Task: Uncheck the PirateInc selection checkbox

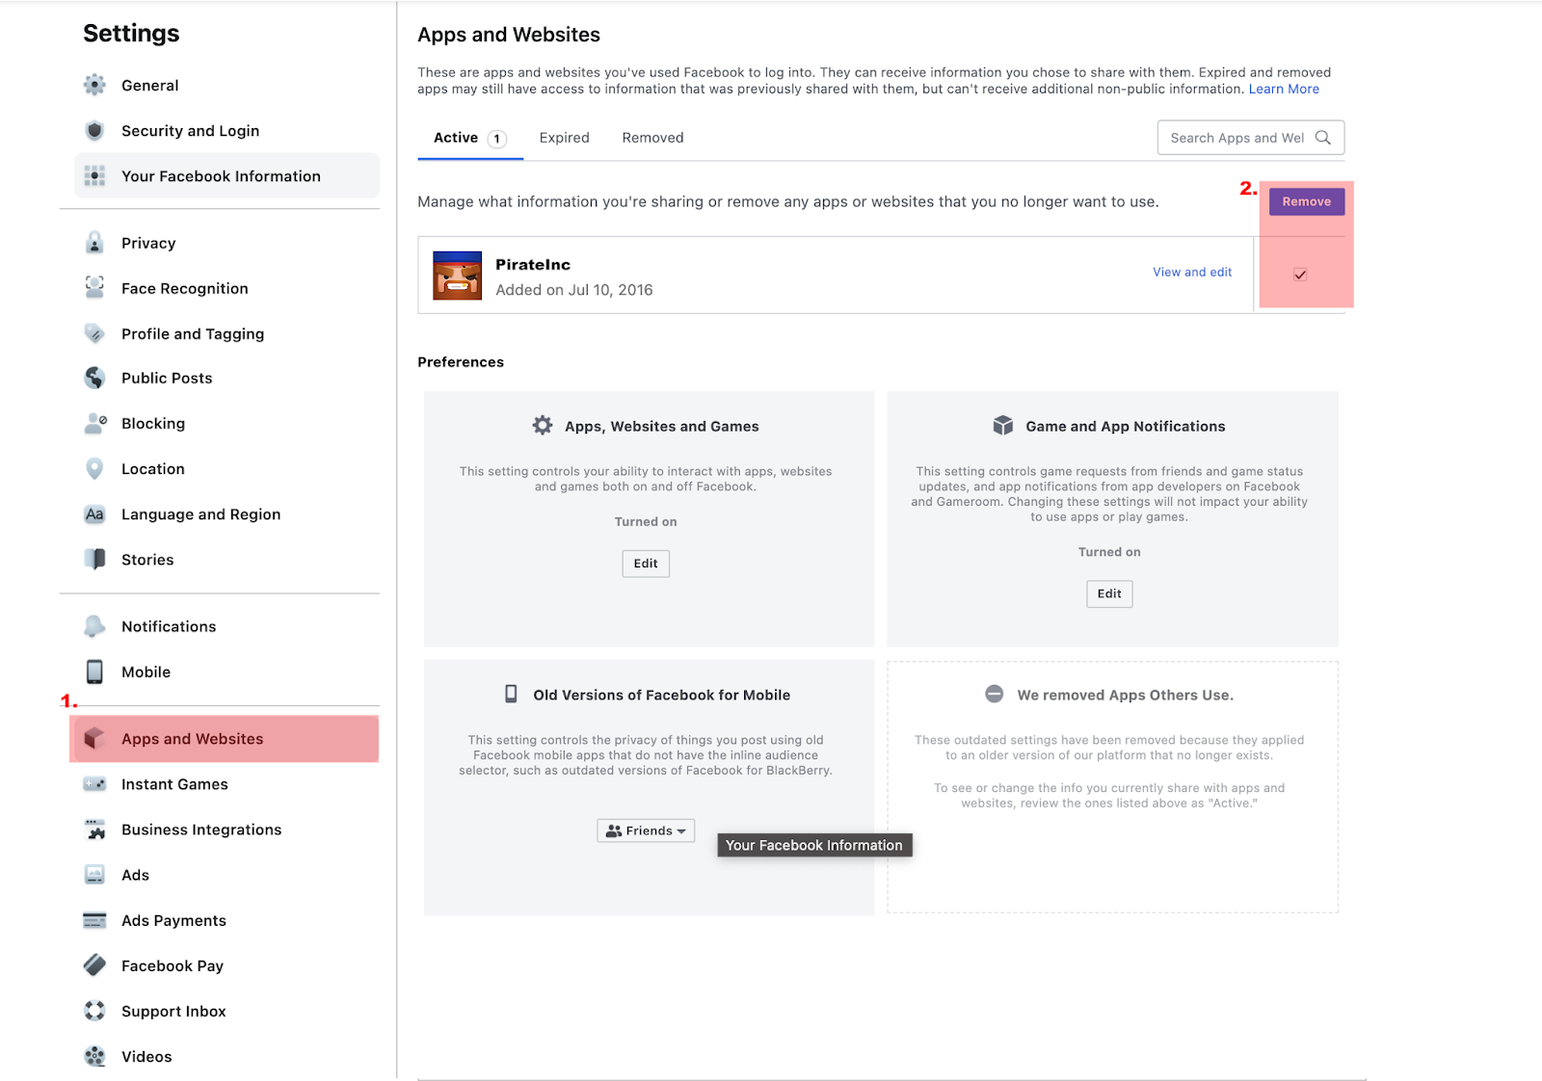Action: coord(1300,275)
